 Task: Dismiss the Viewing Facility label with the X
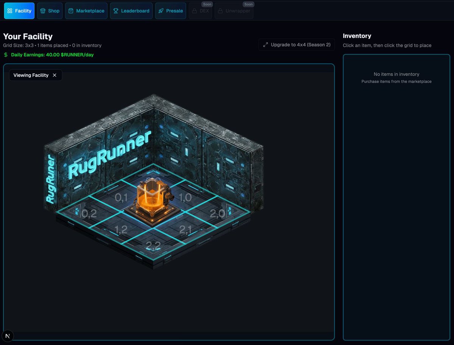(55, 75)
